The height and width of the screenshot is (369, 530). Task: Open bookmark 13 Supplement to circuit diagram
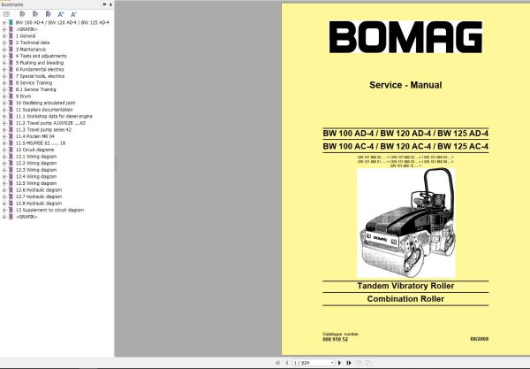(49, 210)
